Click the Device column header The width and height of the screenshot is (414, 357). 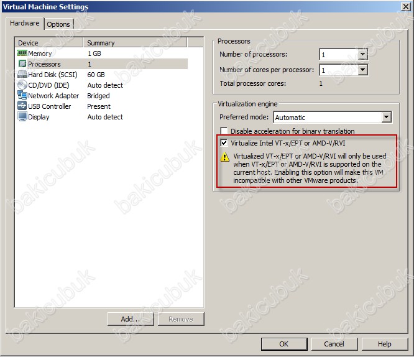pyautogui.click(x=49, y=42)
